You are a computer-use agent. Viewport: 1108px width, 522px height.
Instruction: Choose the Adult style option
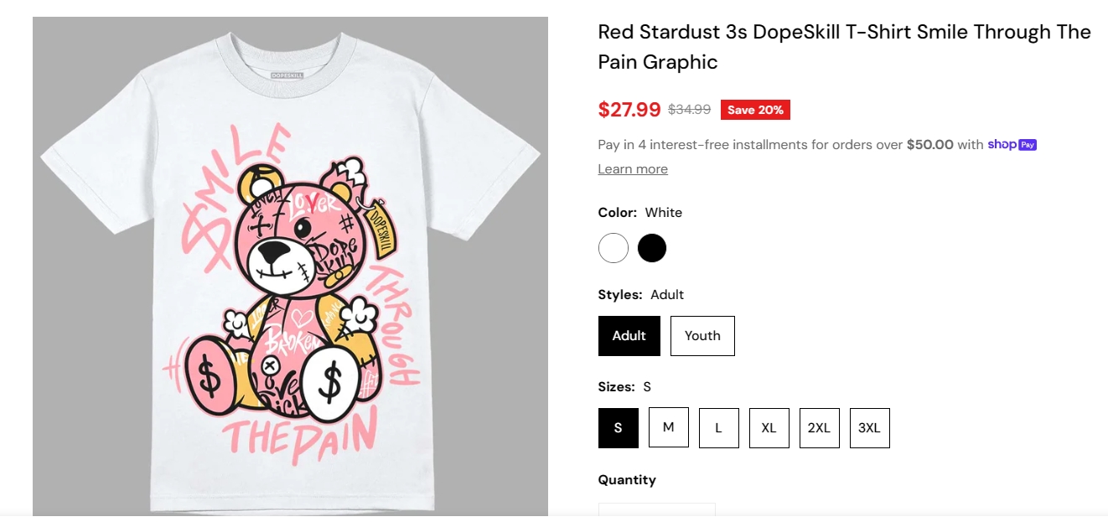(x=629, y=336)
